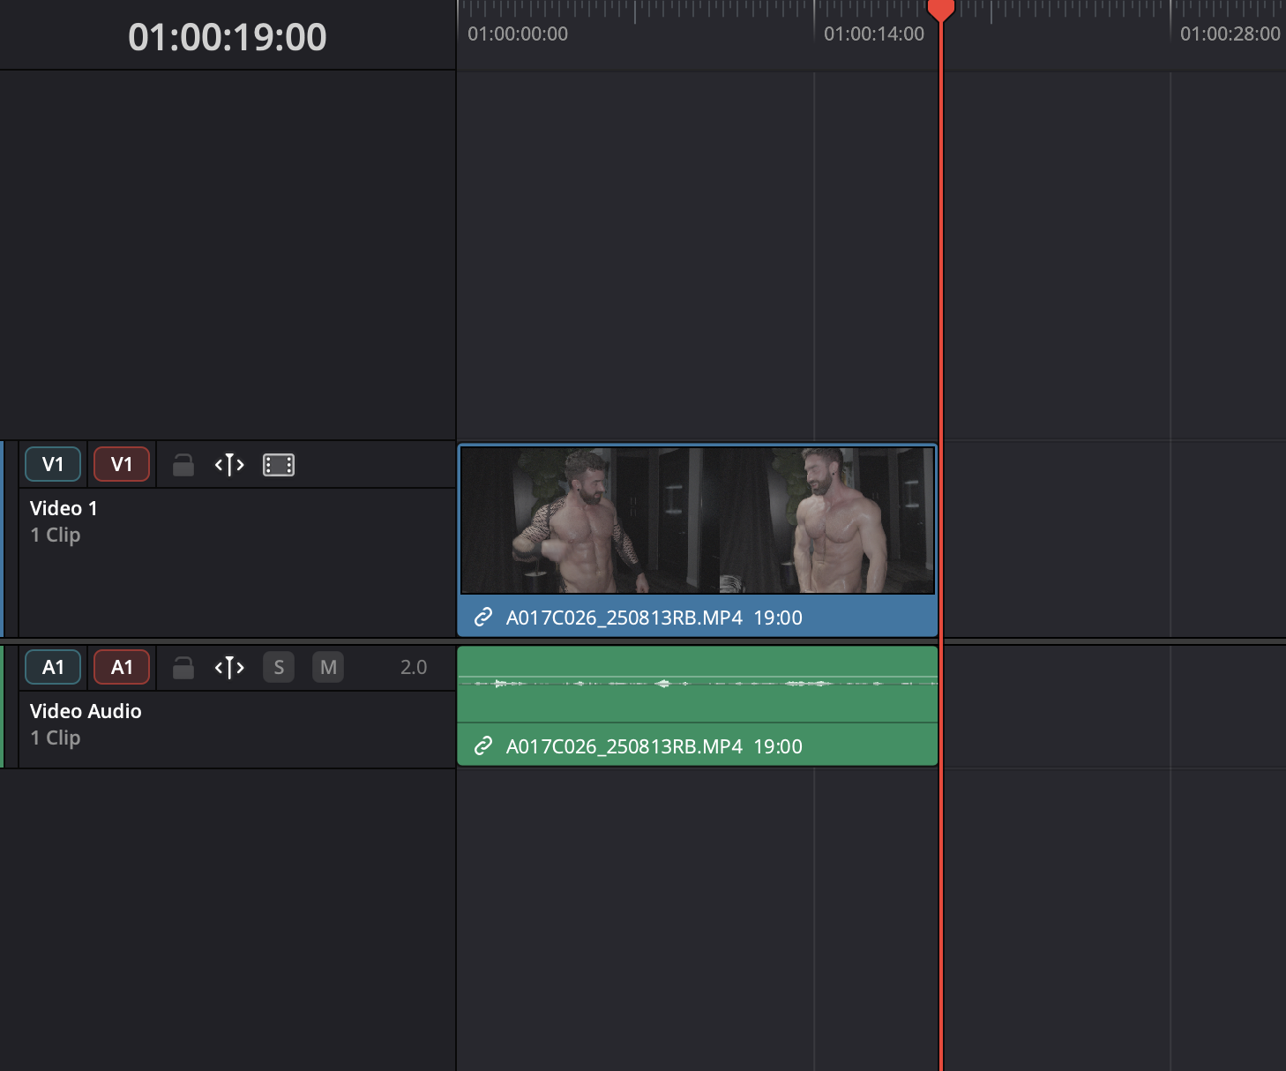Click the 01:00:28:00 ruler timecode label
The height and width of the screenshot is (1071, 1286).
pos(1230,34)
